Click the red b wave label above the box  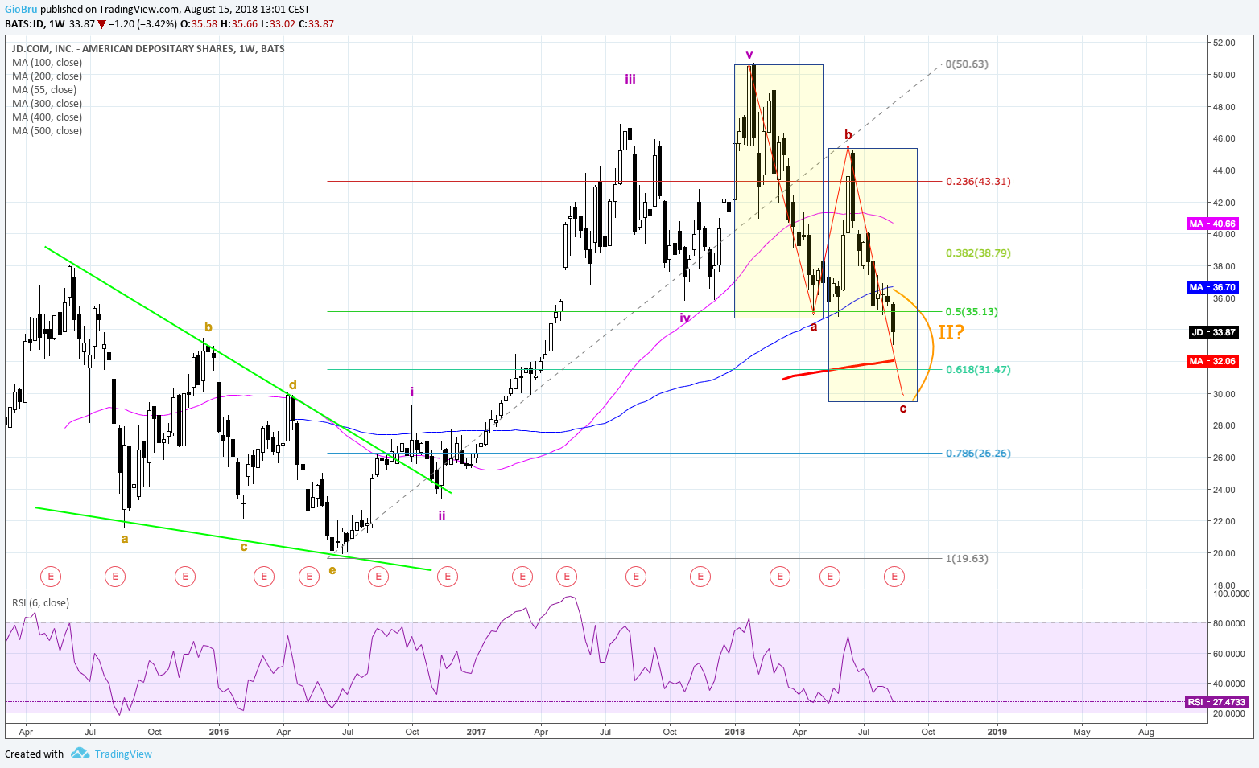pos(848,134)
